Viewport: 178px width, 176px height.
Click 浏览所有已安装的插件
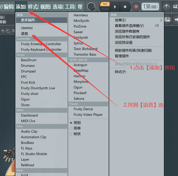click(137, 37)
